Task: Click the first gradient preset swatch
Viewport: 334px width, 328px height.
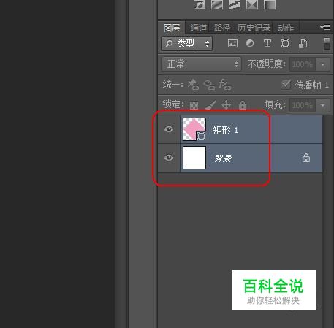Action: (x=200, y=4)
